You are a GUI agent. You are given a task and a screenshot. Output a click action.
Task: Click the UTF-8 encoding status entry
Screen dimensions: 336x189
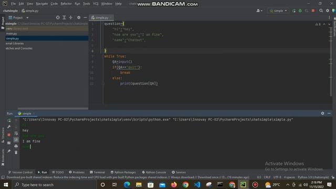pos(277,177)
